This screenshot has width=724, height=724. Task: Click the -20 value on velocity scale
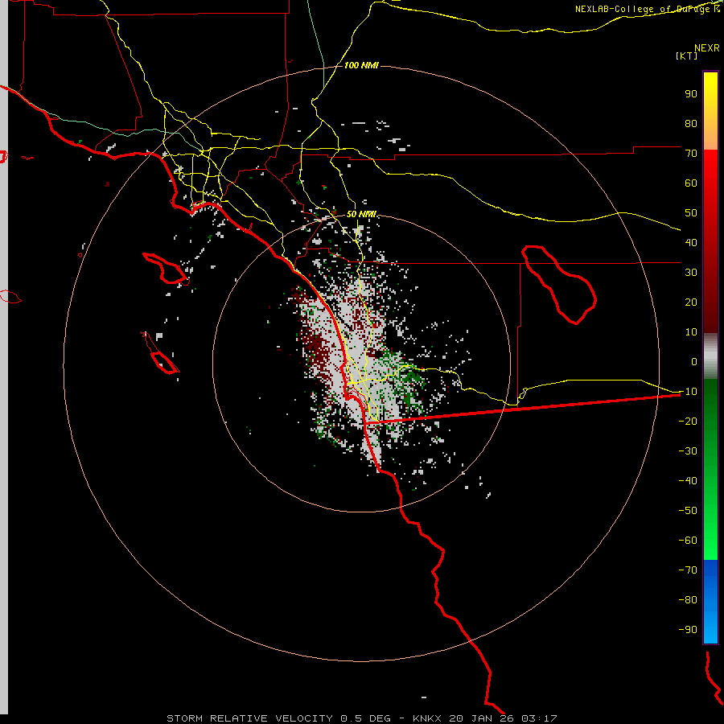[x=688, y=421]
